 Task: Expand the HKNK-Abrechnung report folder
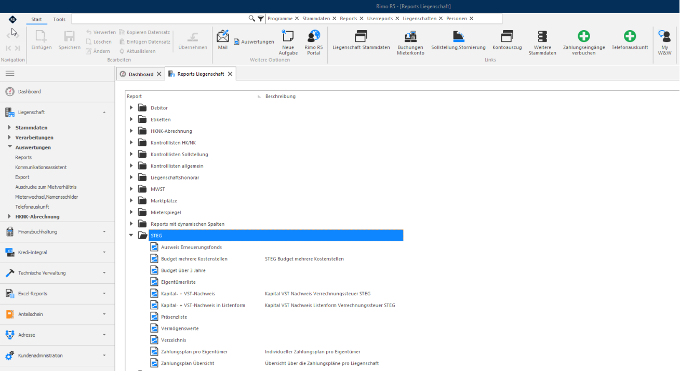coord(131,131)
